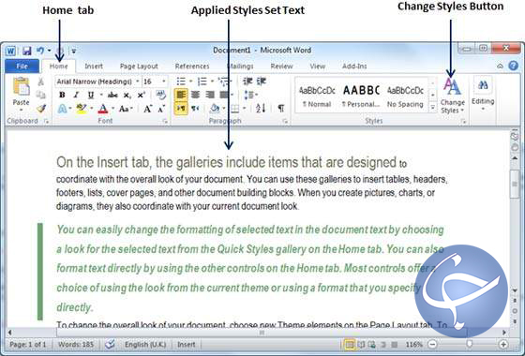
Task: Click the Increase Indent icon
Action: tap(262, 82)
